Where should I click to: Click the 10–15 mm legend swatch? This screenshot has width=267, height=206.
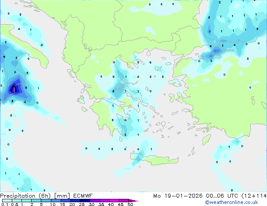click(x=56, y=201)
